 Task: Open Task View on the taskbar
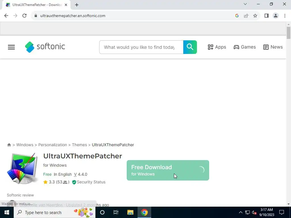point(116,212)
